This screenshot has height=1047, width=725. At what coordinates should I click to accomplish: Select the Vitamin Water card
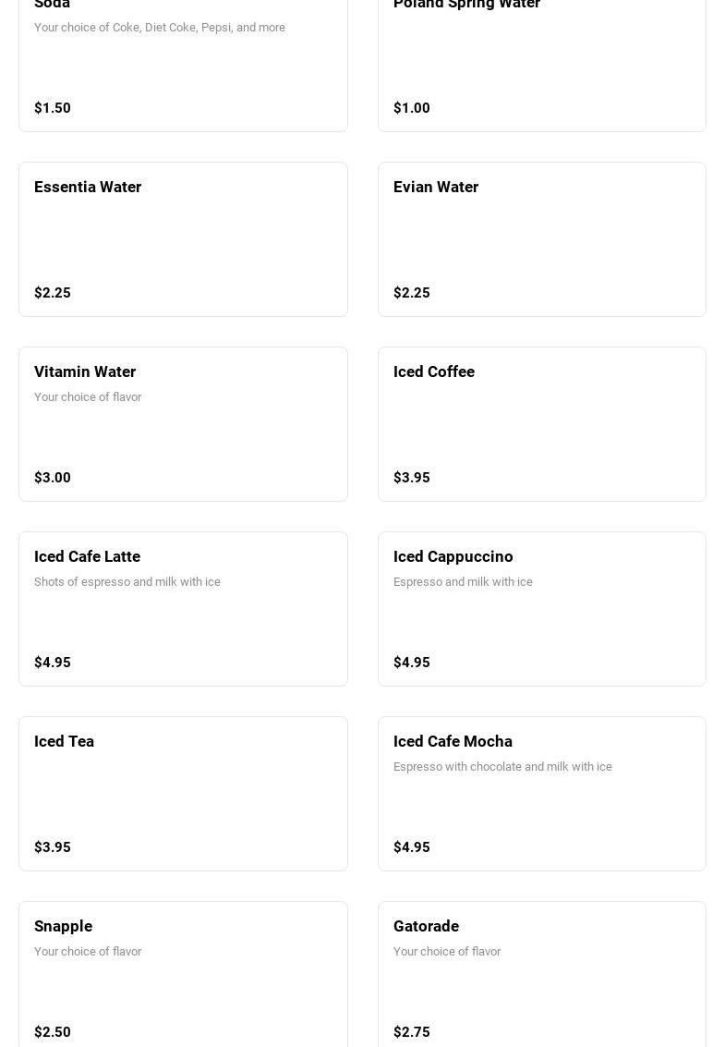[183, 424]
